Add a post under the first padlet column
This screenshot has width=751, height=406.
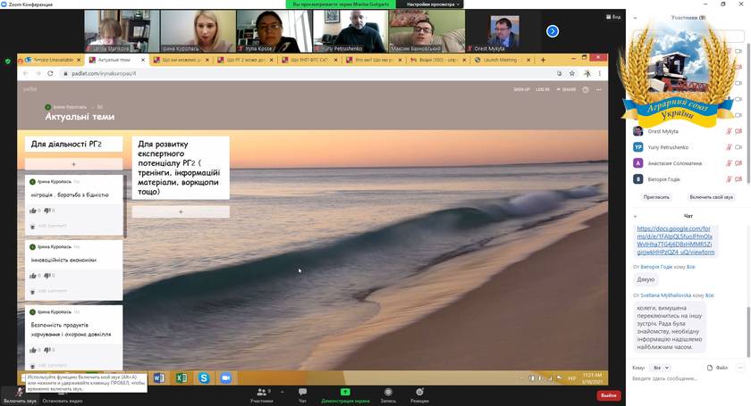tap(73, 164)
